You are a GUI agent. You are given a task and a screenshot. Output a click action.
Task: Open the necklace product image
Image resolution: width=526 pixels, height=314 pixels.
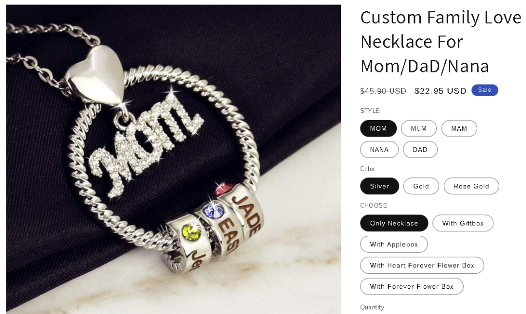[x=173, y=159]
